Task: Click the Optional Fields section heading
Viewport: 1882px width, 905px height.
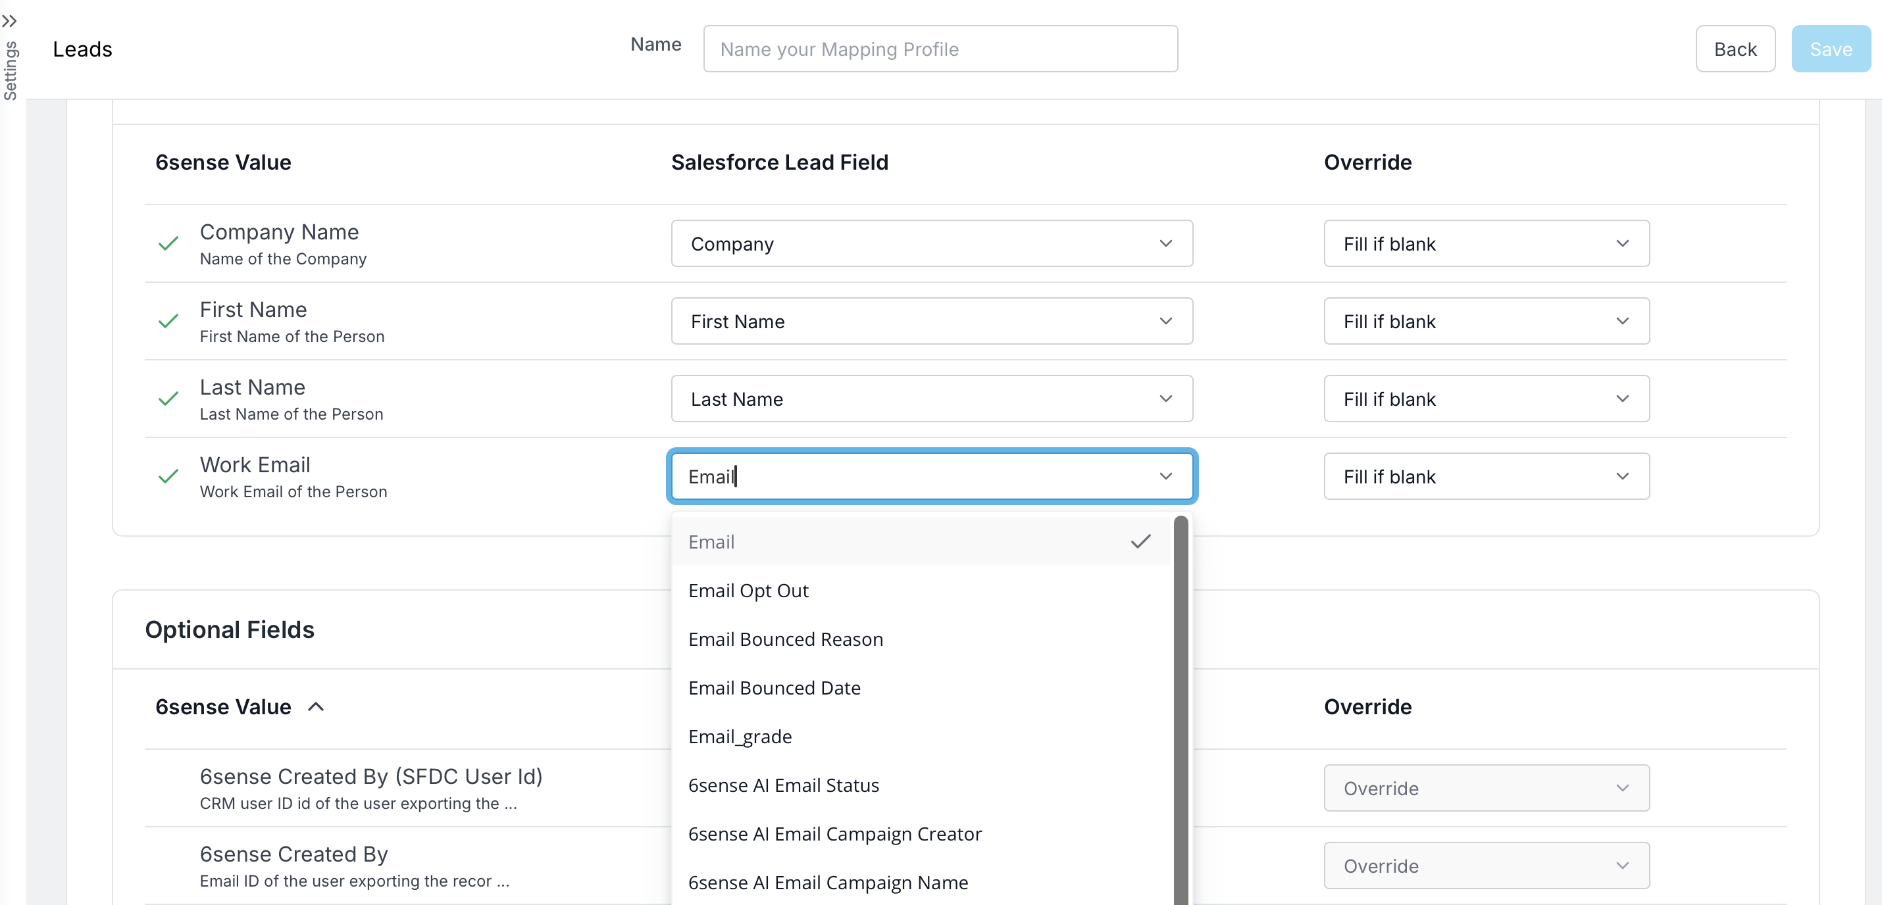Action: (230, 629)
